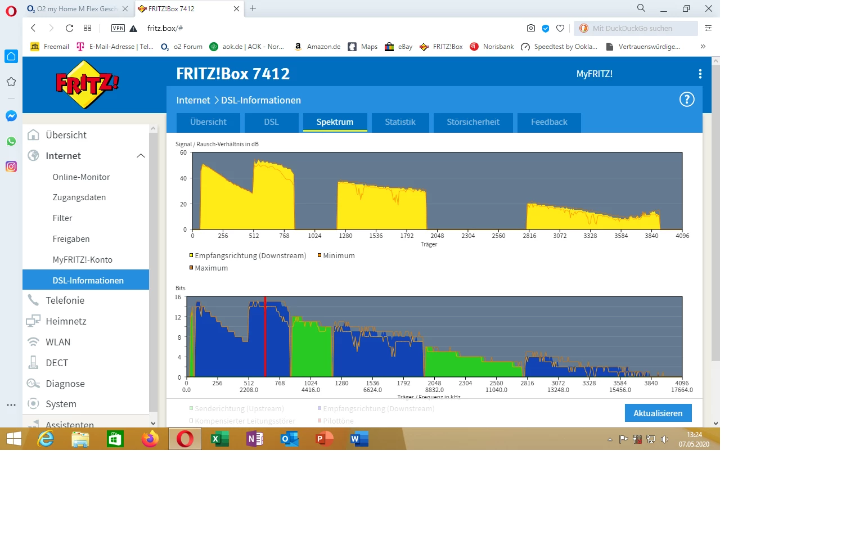Click the red marker line in Bits chart
This screenshot has width=864, height=540.
coord(265,337)
